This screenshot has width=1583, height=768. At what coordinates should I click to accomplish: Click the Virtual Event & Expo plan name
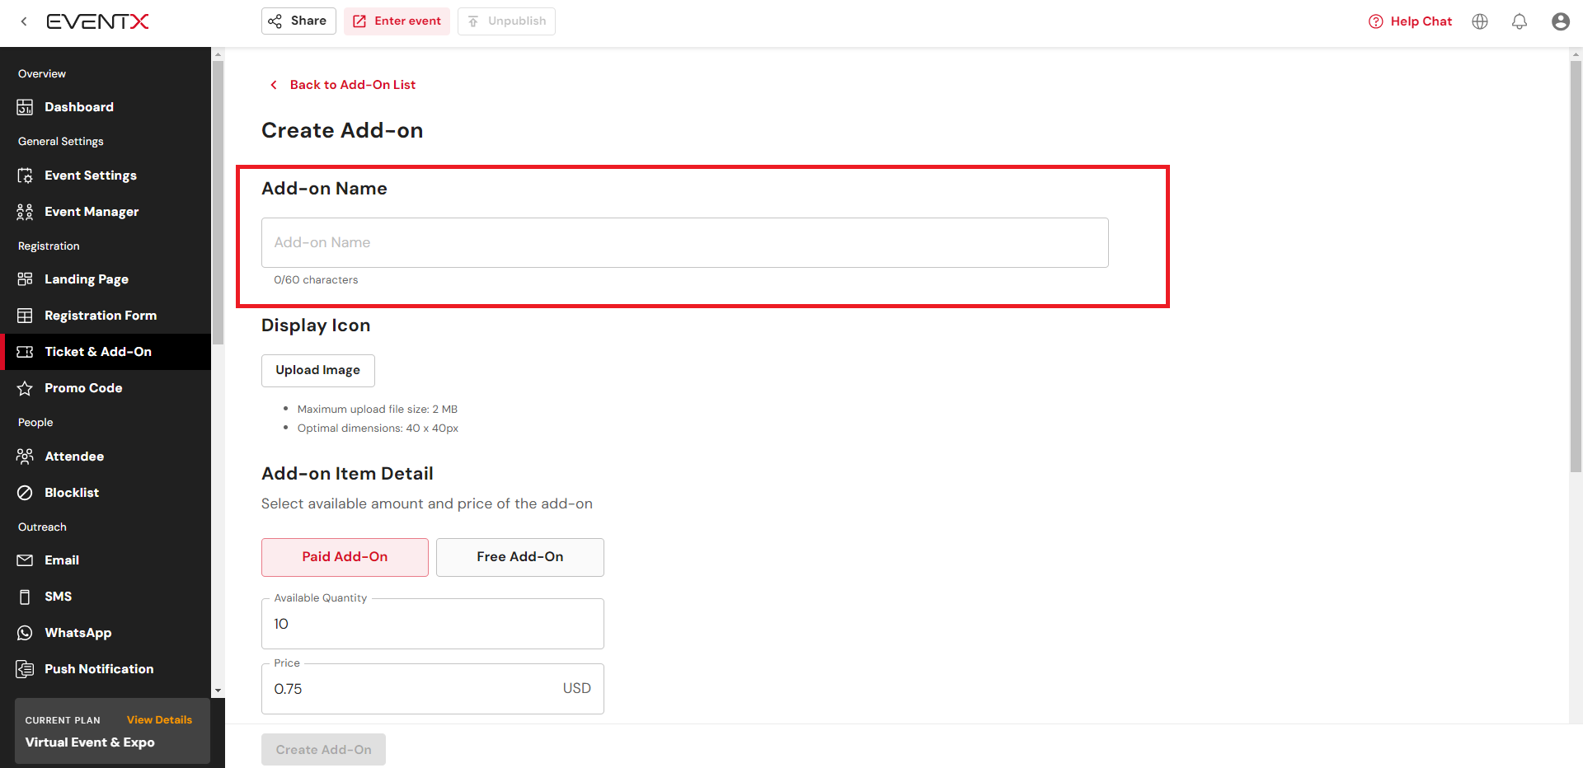pyautogui.click(x=90, y=742)
